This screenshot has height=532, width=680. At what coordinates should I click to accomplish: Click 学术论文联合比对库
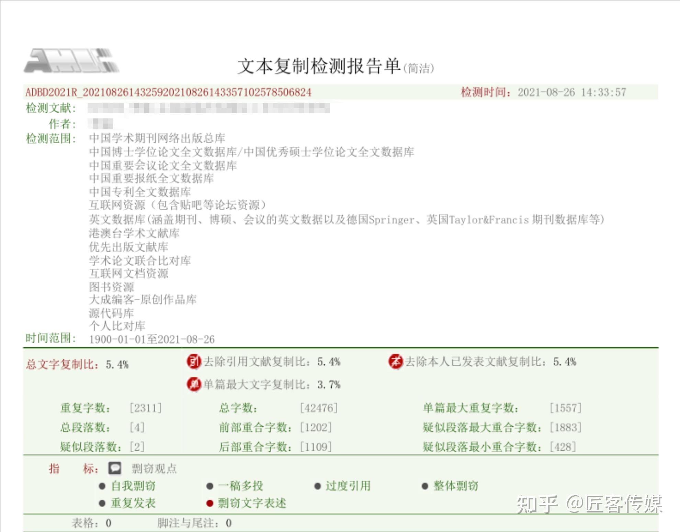click(140, 261)
